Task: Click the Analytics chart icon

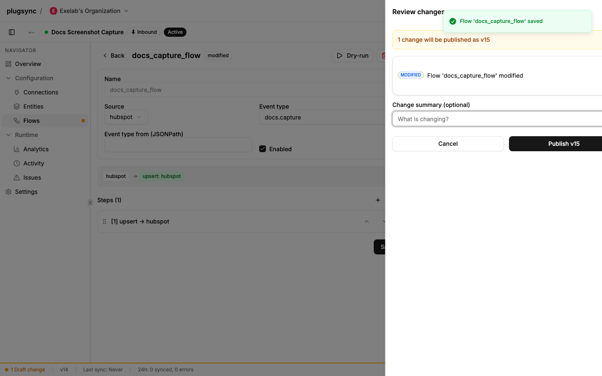Action: click(x=17, y=149)
